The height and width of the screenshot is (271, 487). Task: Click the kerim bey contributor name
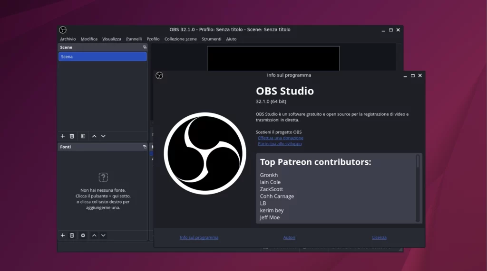(x=272, y=211)
